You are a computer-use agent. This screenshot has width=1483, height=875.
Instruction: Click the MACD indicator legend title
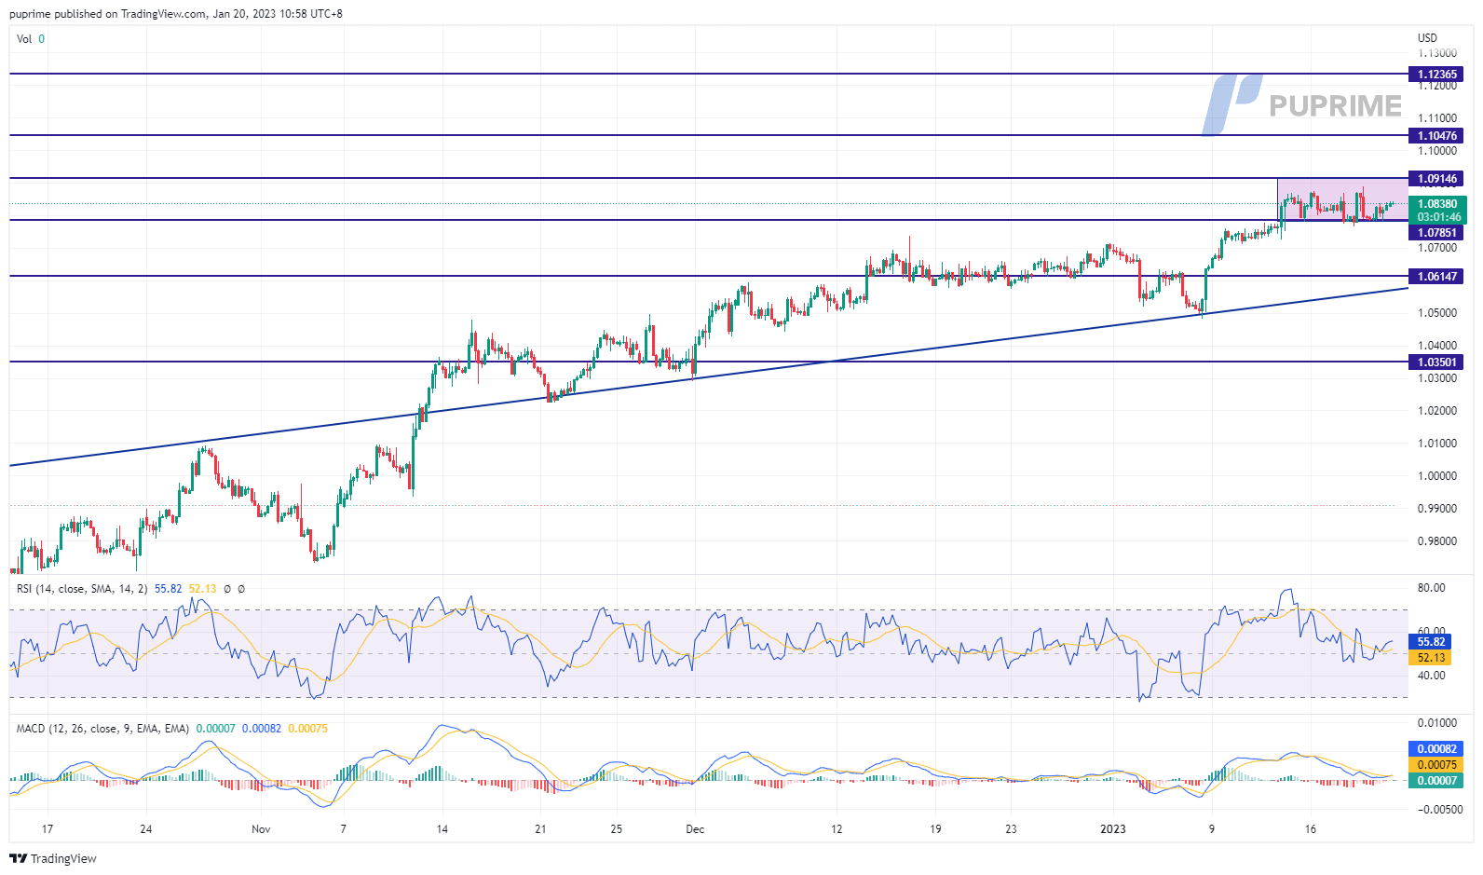102,729
